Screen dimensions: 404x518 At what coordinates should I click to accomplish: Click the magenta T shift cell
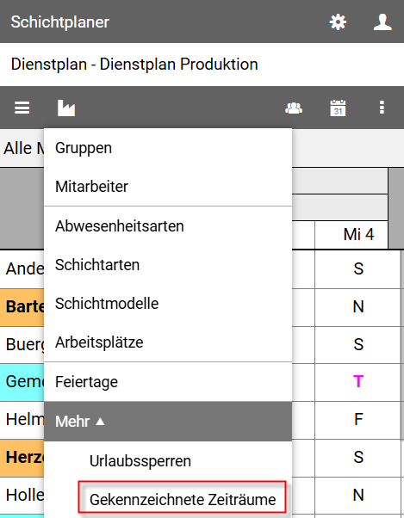(358, 382)
